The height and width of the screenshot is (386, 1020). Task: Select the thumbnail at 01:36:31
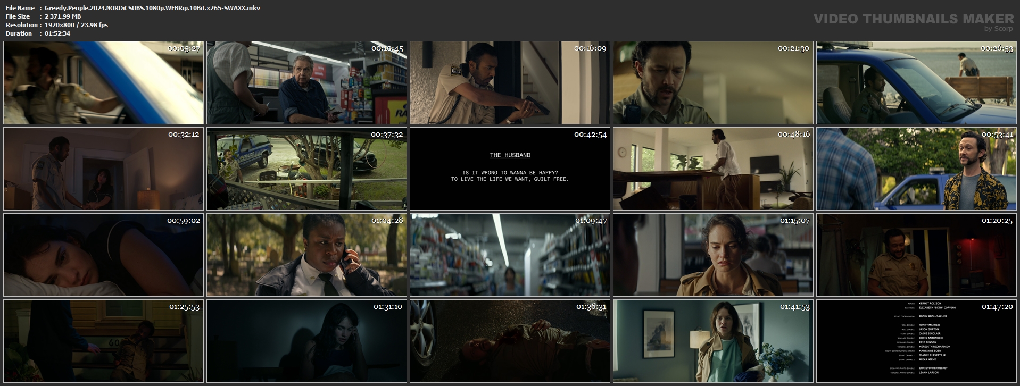510,341
